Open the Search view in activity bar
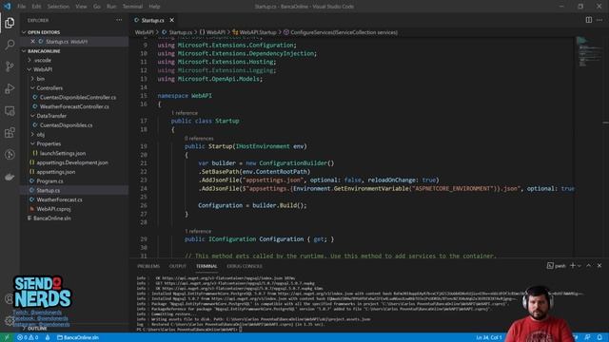 pos(10,45)
